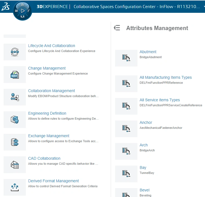Select the Arch type link
The width and height of the screenshot is (205, 197).
tap(144, 145)
